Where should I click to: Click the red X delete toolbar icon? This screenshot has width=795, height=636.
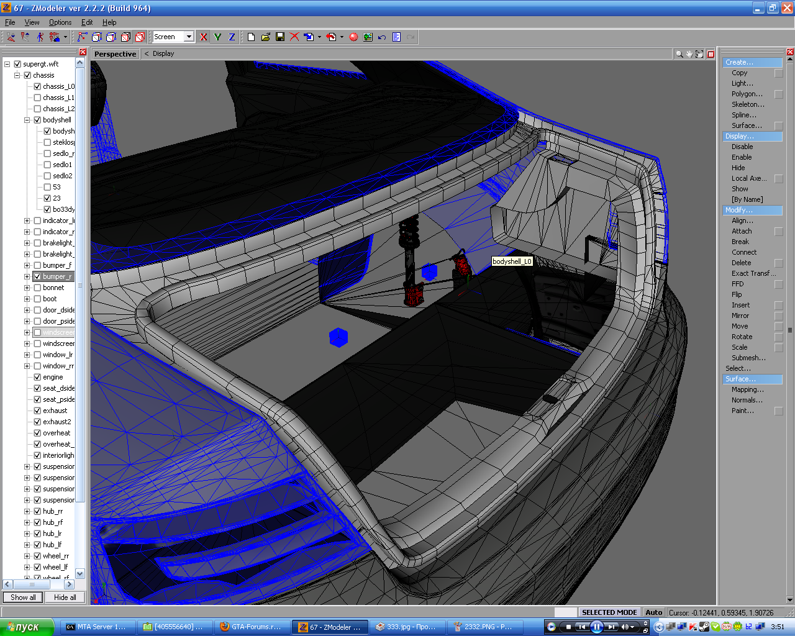[294, 37]
